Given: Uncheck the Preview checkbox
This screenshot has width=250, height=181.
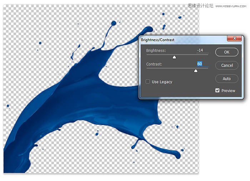Looking at the screenshot, I should coord(217,91).
